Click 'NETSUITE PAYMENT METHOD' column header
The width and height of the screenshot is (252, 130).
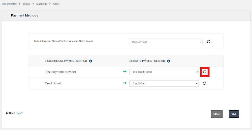click(x=147, y=61)
